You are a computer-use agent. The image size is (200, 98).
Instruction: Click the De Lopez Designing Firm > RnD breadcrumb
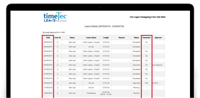tap(54, 33)
